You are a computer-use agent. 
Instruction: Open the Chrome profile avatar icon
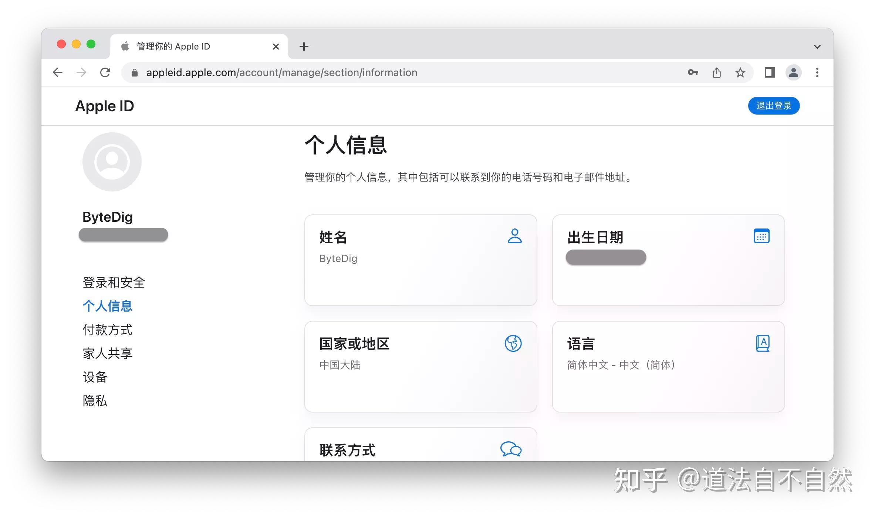point(793,72)
